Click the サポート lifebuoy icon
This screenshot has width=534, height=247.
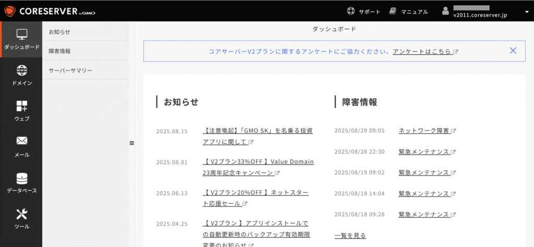pos(351,11)
